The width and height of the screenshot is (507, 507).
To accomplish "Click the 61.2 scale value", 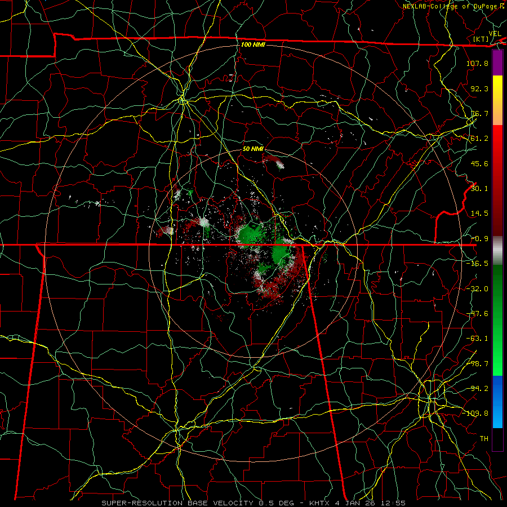I will coord(479,139).
